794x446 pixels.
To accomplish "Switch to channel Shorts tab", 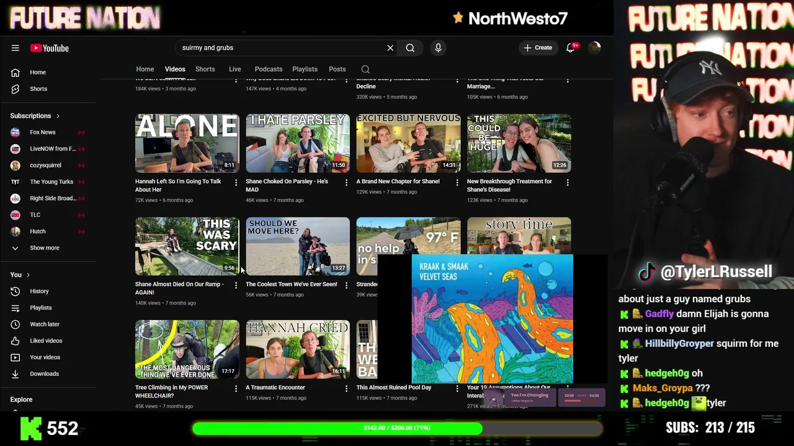I will (205, 69).
